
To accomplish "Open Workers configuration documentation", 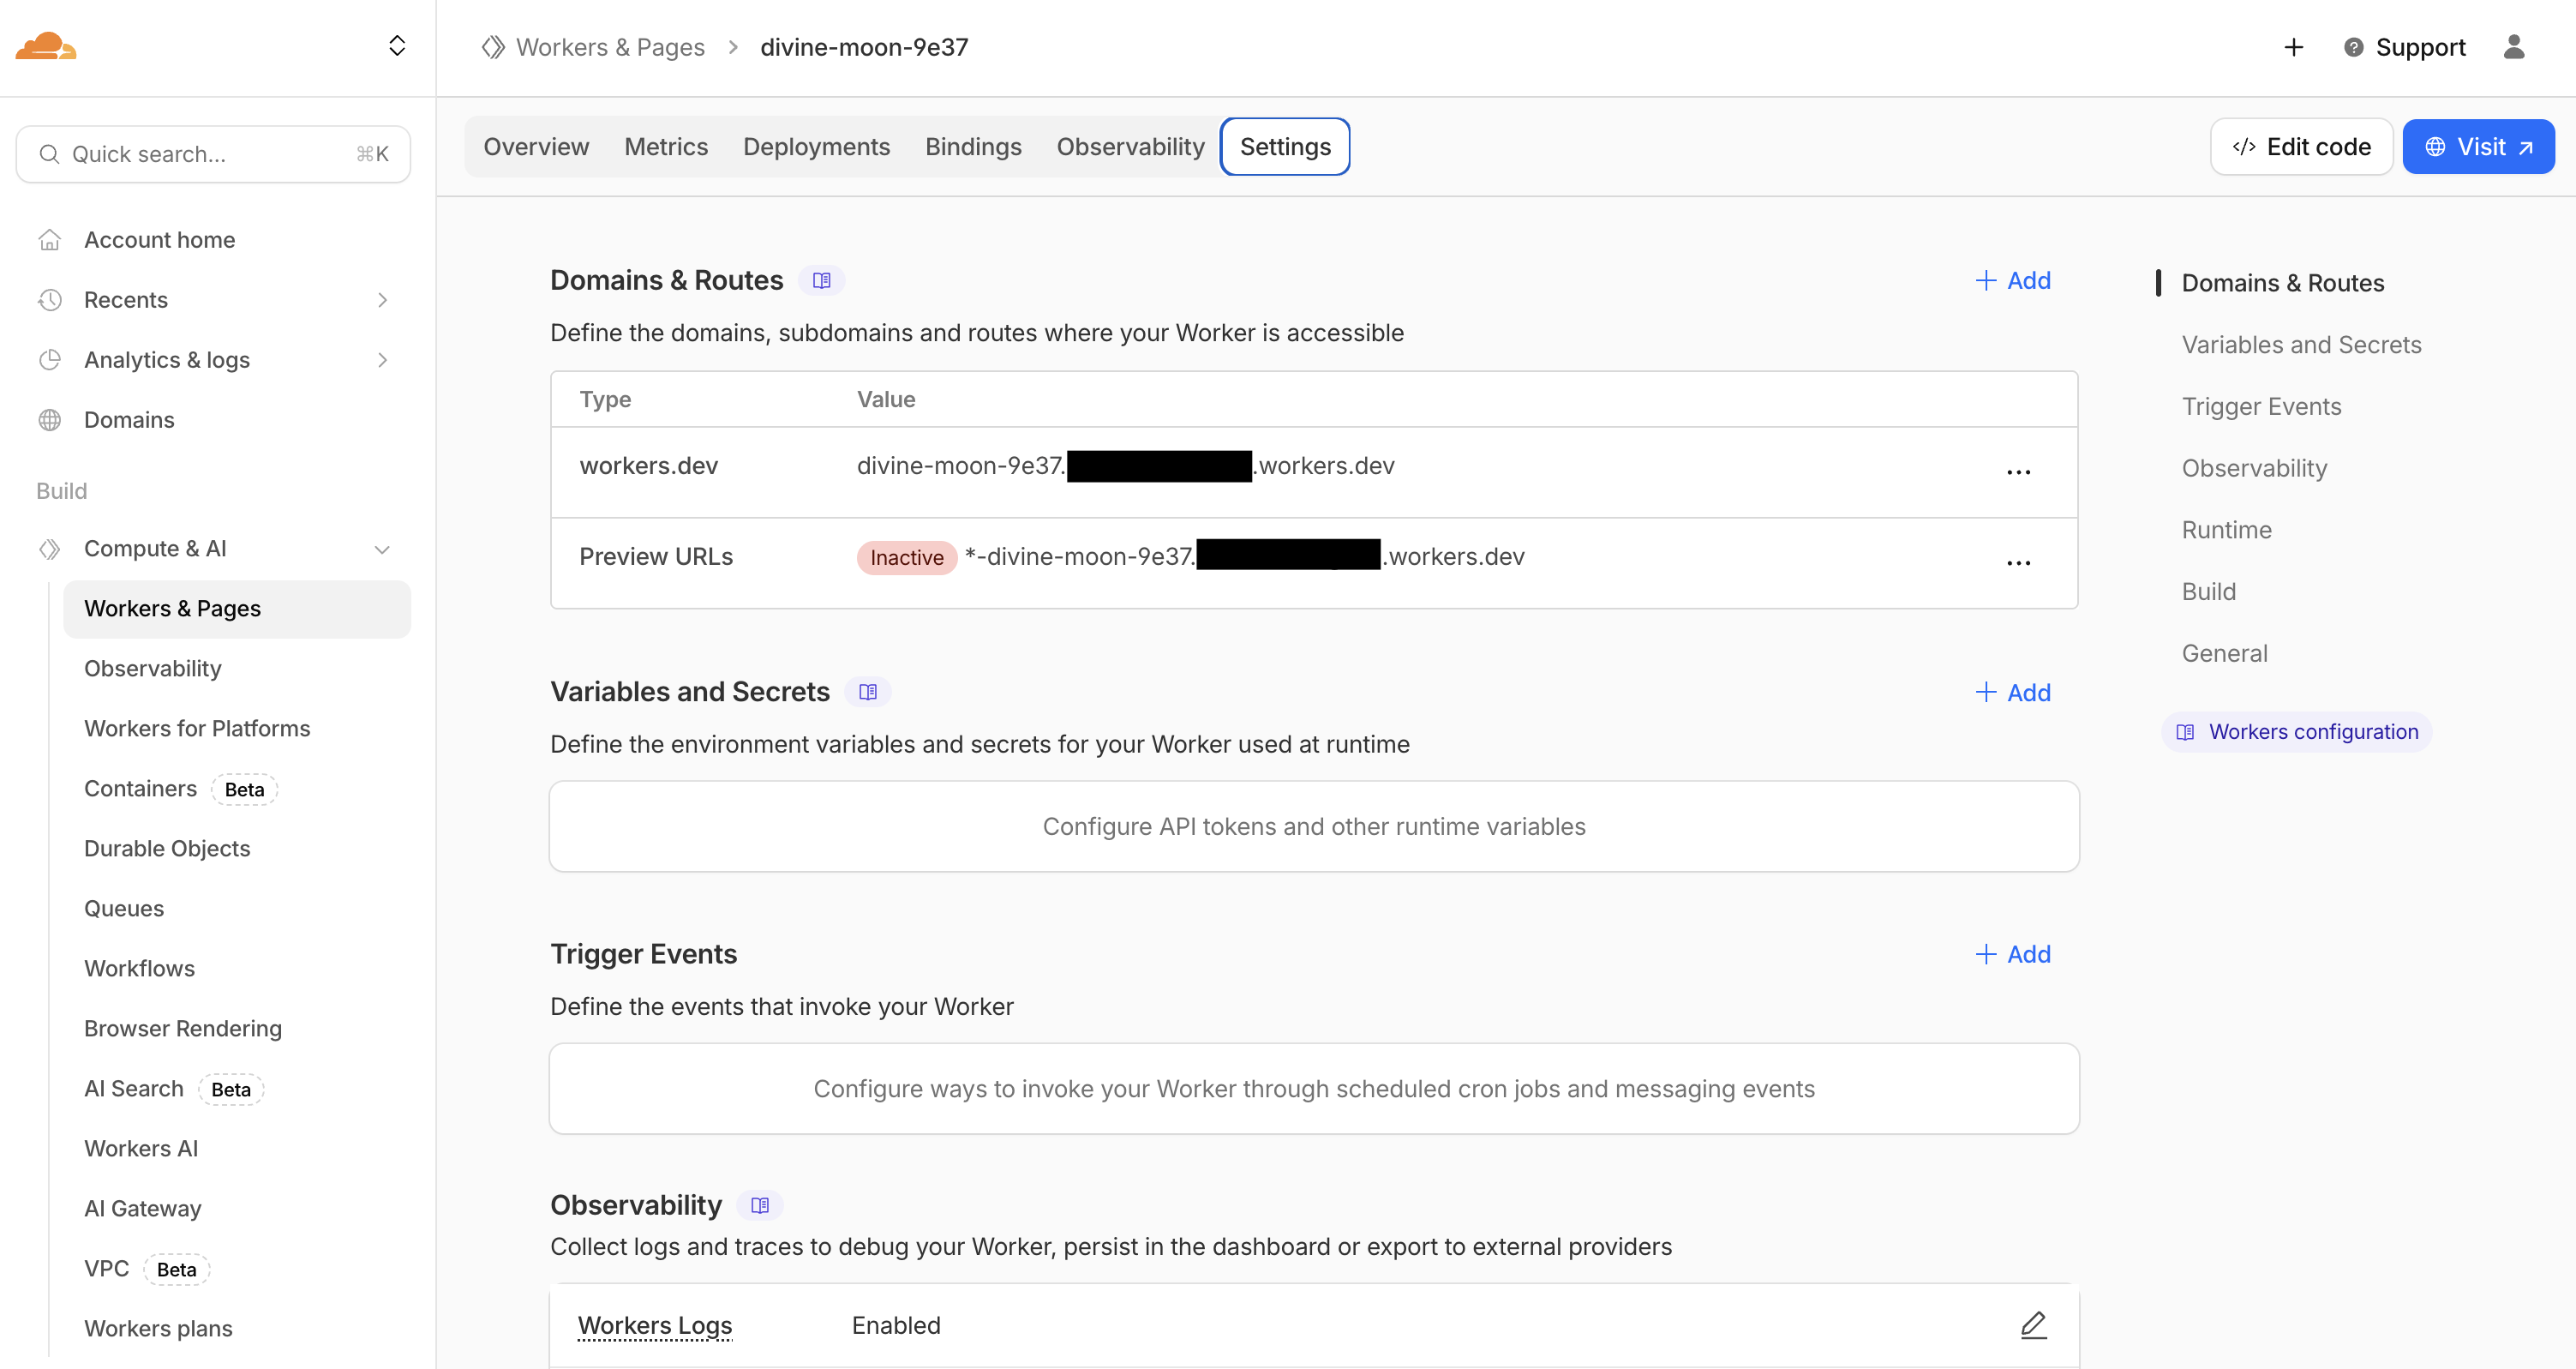I will [x=2294, y=731].
